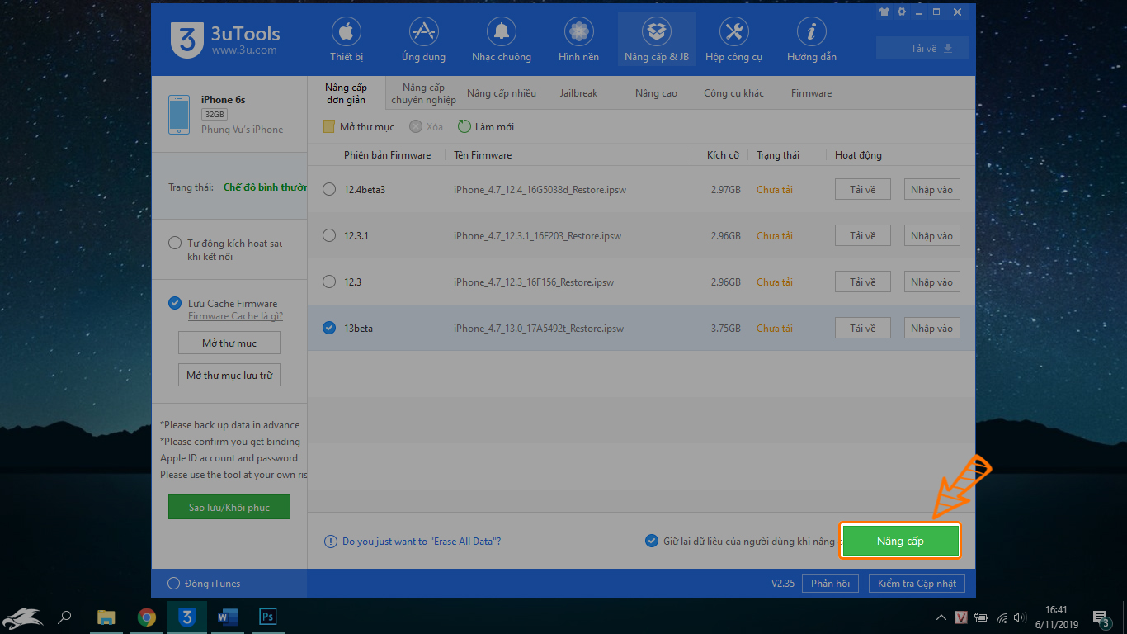Screen dimensions: 1127x634
Task: Open the Nhạc chuông ringtones section
Action: [x=502, y=40]
